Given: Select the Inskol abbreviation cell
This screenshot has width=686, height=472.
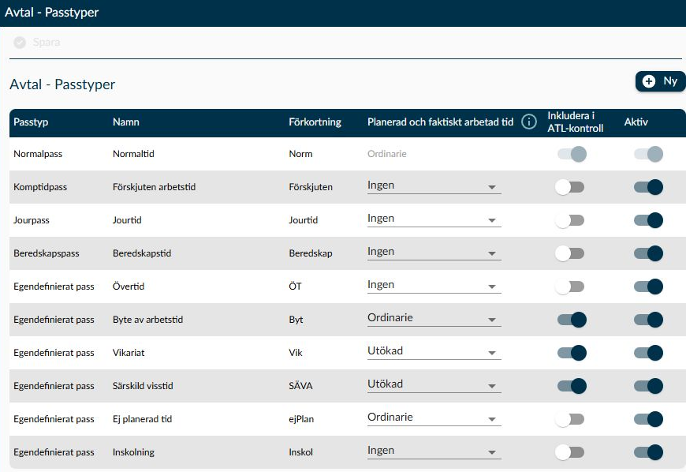Looking at the screenshot, I should coord(300,452).
